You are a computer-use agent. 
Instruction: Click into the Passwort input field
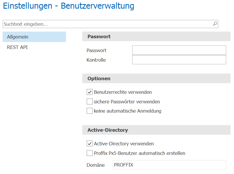click(x=179, y=50)
